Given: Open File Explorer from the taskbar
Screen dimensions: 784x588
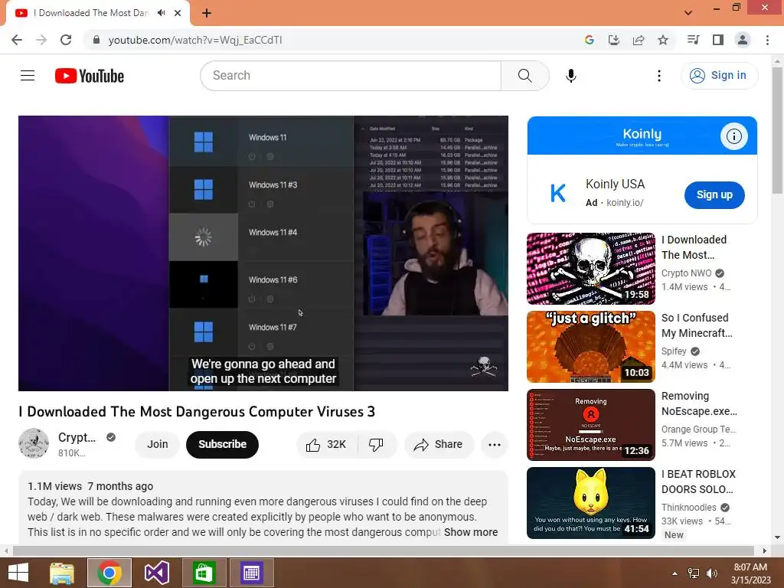Looking at the screenshot, I should 62,573.
